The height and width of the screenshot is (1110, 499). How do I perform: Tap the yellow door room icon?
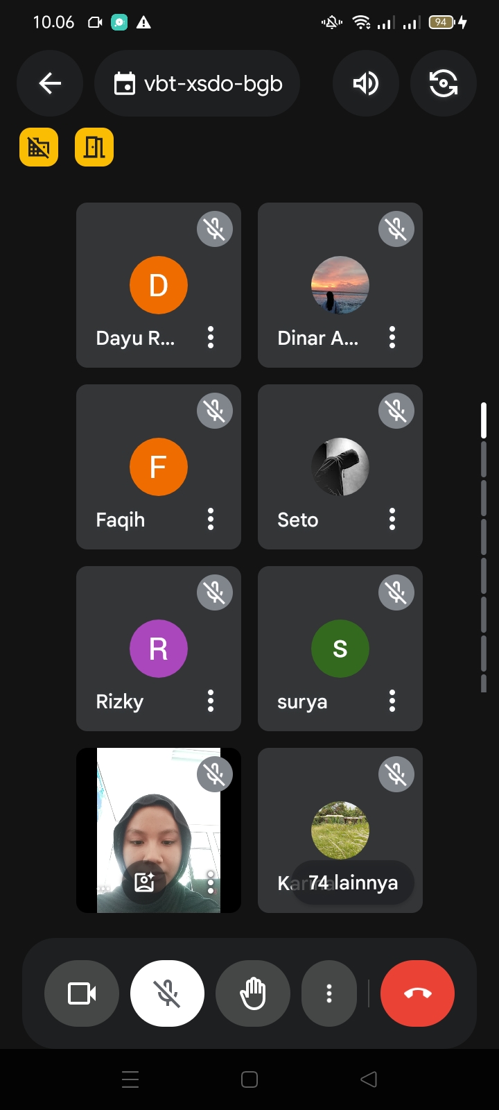(x=94, y=147)
